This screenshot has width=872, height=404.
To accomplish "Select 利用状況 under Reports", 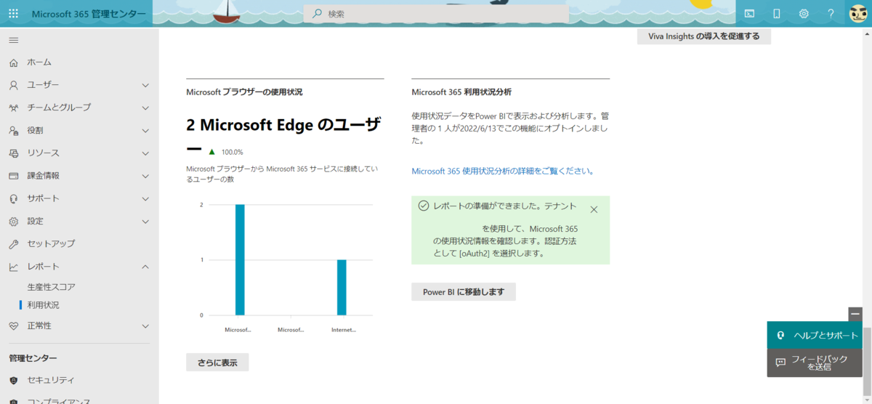I will coord(43,305).
